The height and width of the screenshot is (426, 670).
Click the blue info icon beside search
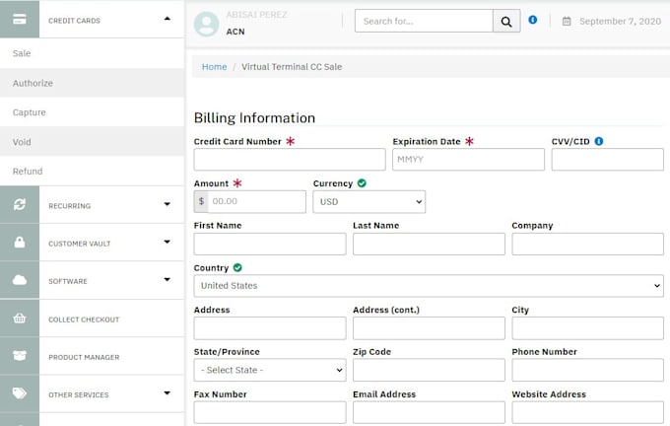click(x=533, y=20)
